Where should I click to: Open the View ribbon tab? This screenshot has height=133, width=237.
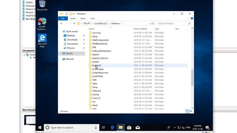point(93,18)
